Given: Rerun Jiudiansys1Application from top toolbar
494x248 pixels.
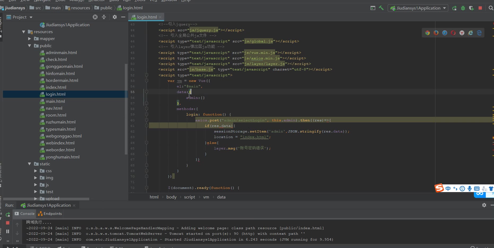Looking at the screenshot, I should coord(454,8).
